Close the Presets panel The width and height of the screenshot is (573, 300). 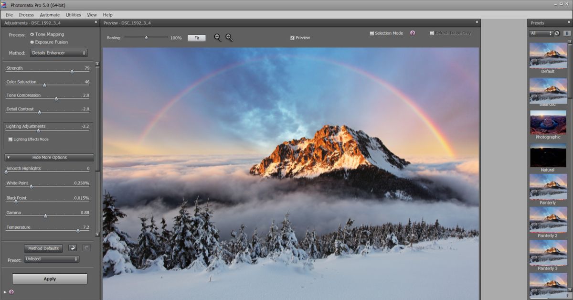[570, 22]
